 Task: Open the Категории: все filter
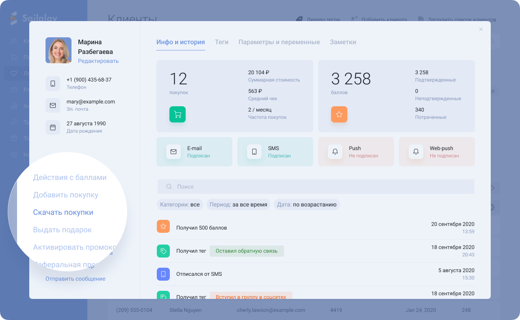point(180,204)
